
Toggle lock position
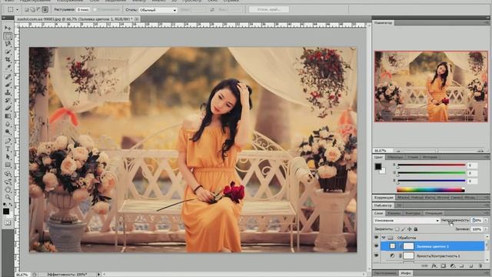coord(410,229)
